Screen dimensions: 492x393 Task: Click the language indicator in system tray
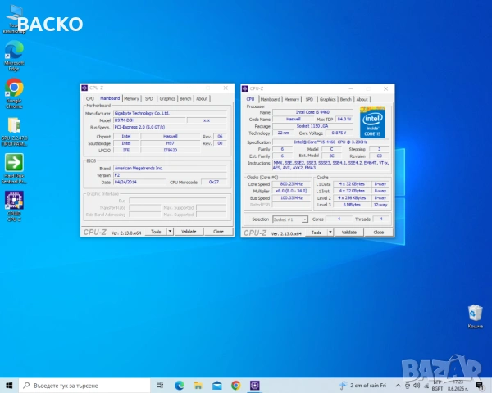[437, 386]
